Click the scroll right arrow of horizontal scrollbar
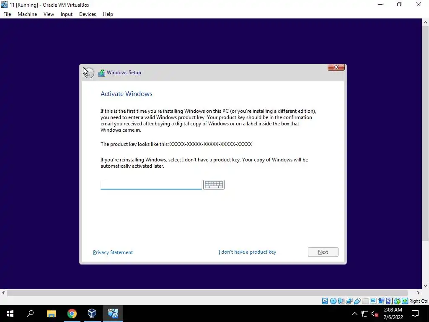Viewport: 429px width, 322px height. [x=418, y=293]
